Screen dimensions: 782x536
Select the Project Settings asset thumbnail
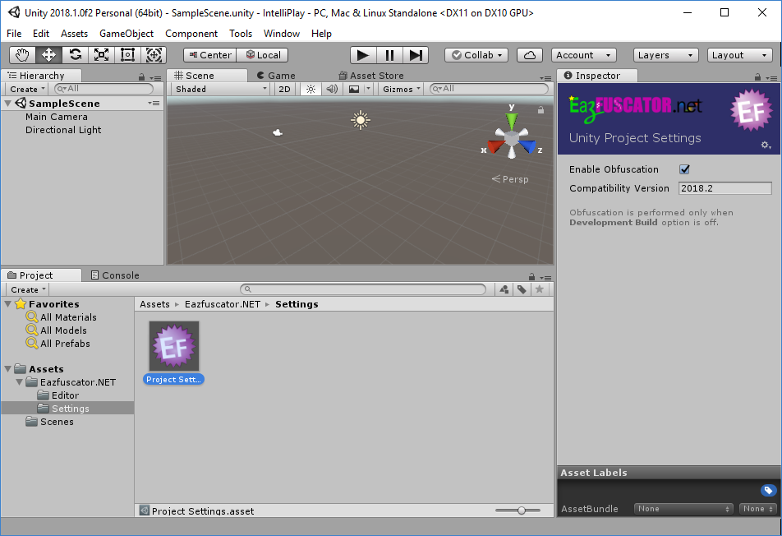click(172, 344)
